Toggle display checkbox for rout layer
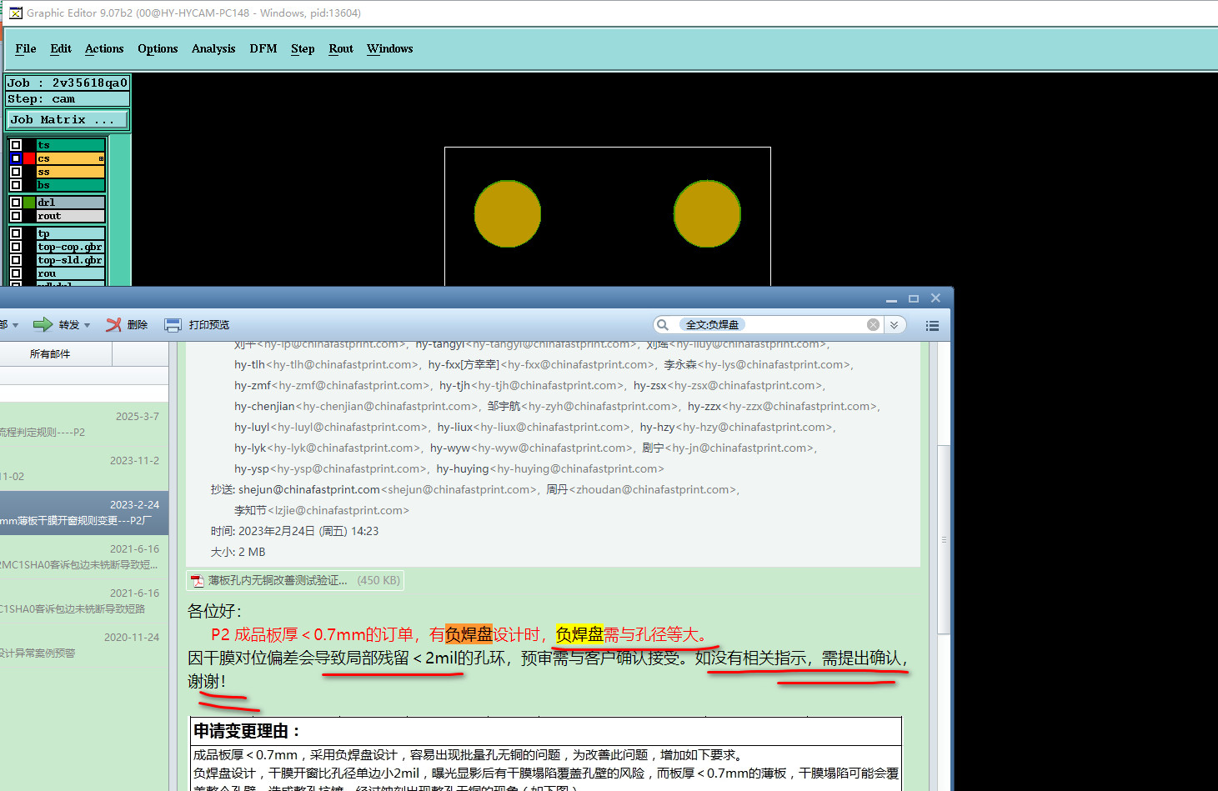Image resolution: width=1218 pixels, height=791 pixels. pos(16,216)
